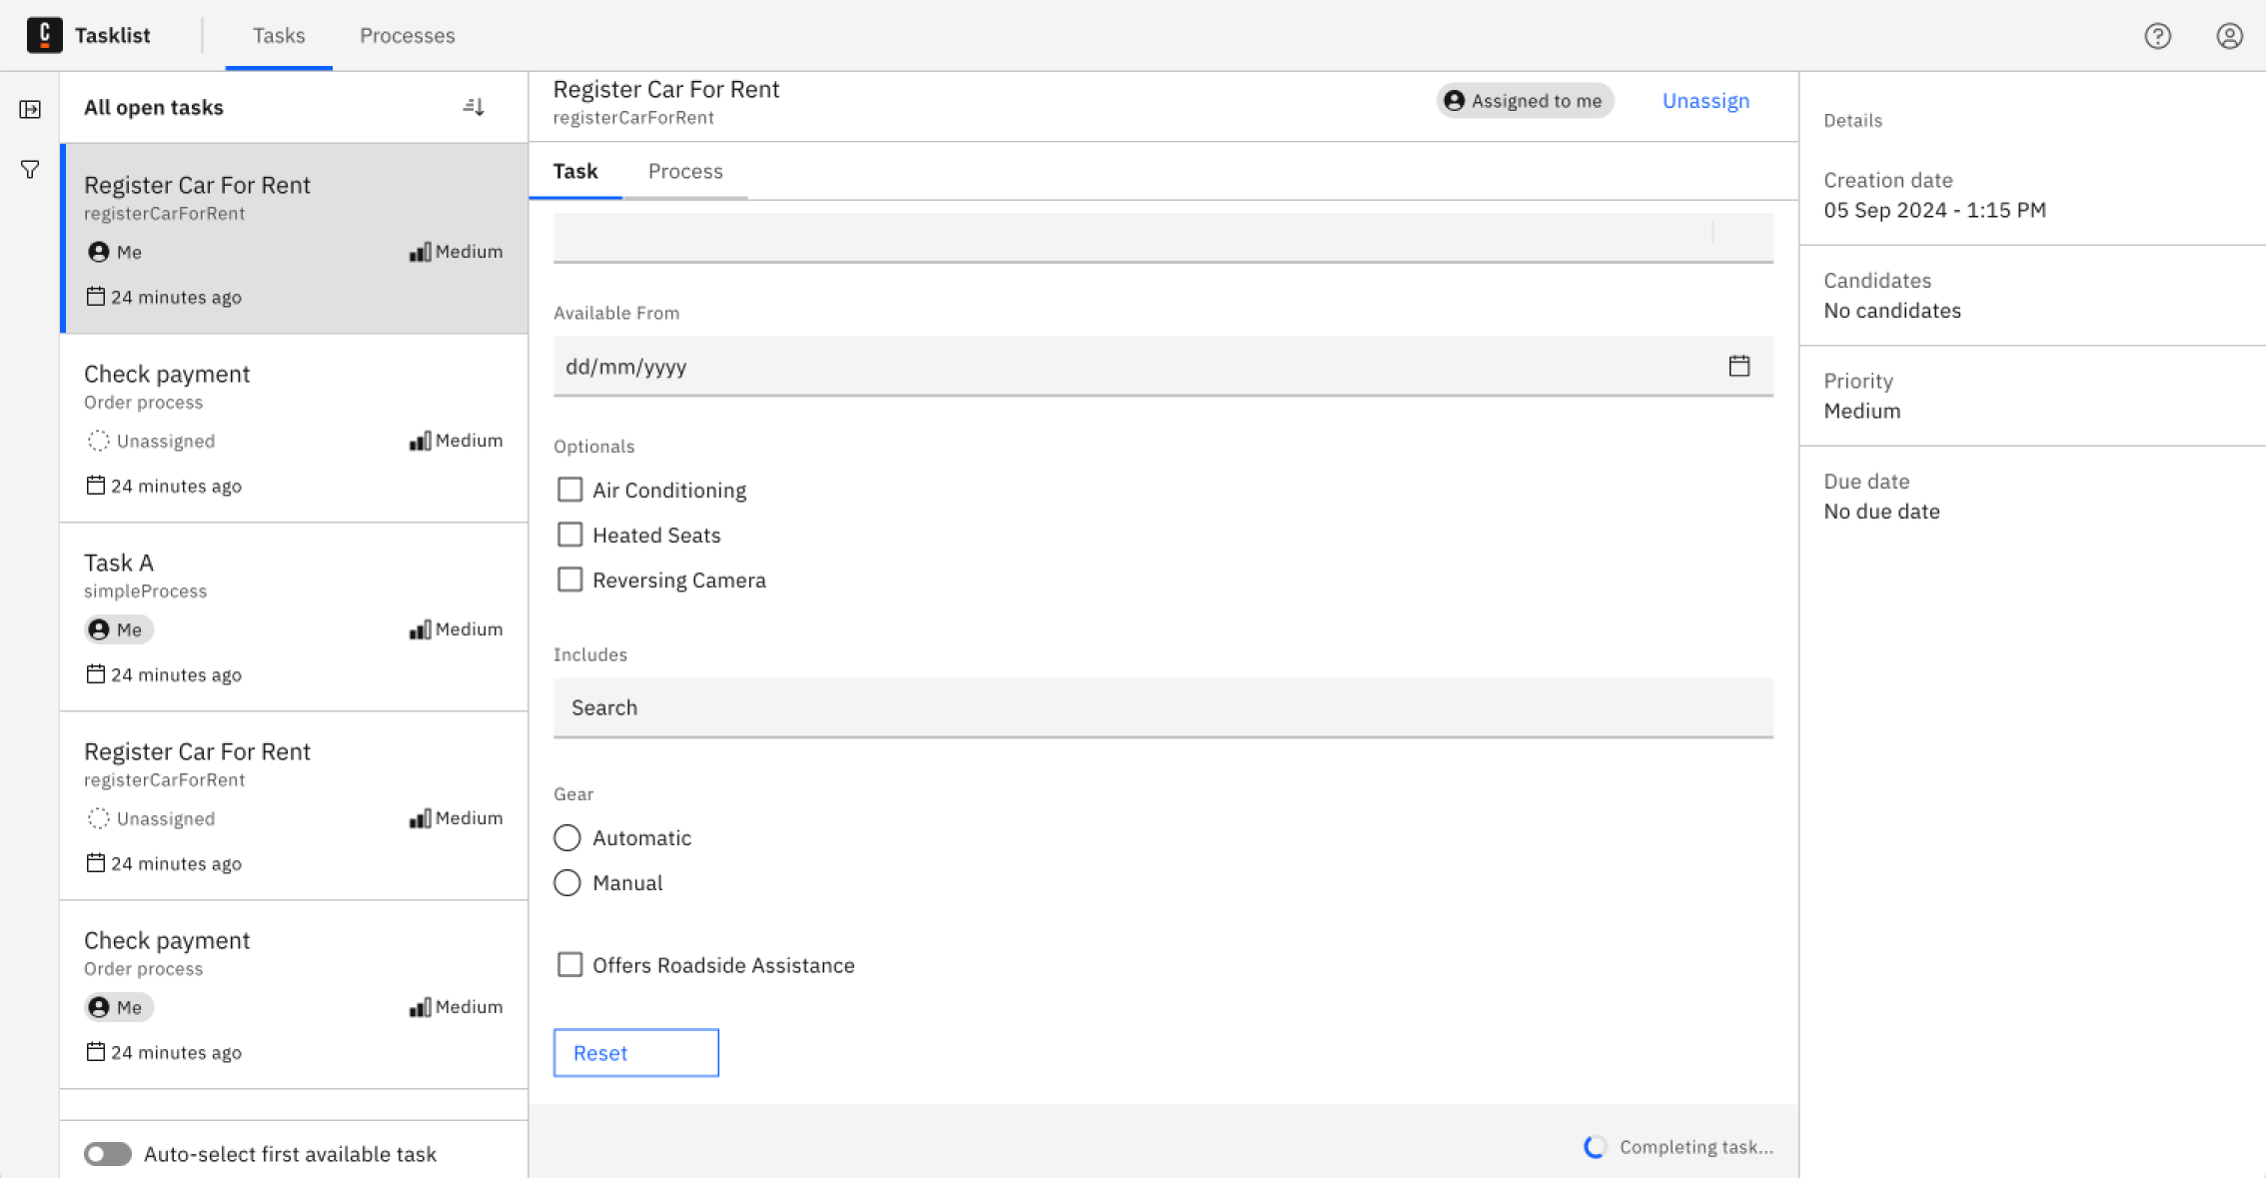Viewport: 2266px width, 1178px height.
Task: Select the Automatic gear option
Action: coord(566,837)
